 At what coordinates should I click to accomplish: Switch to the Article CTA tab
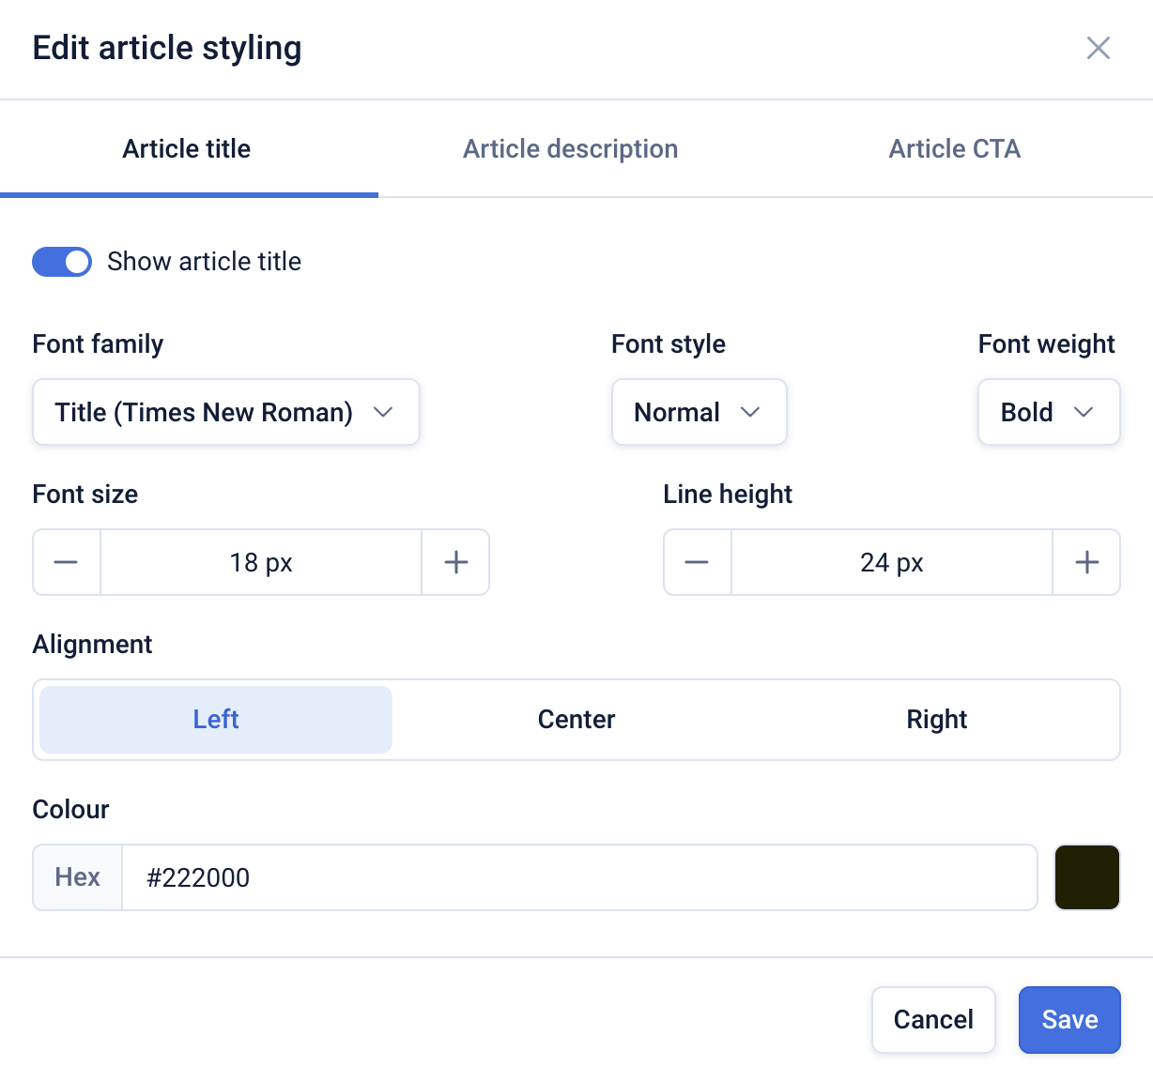click(x=954, y=149)
